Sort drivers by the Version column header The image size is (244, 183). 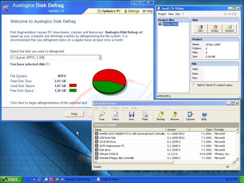(178, 130)
